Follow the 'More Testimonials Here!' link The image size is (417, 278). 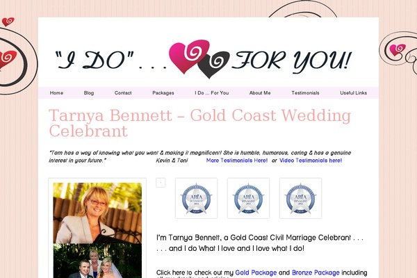[237, 161]
